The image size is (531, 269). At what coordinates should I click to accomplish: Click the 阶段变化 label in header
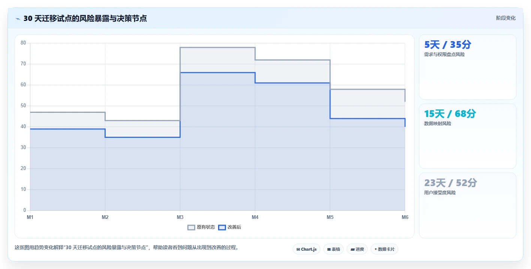(x=506, y=18)
